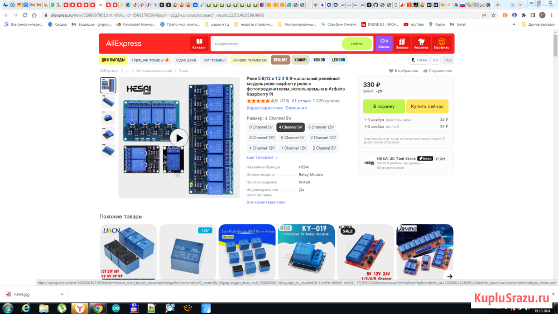Expand "Ещё 1 вариант" size options
The width and height of the screenshot is (558, 314).
[262, 158]
